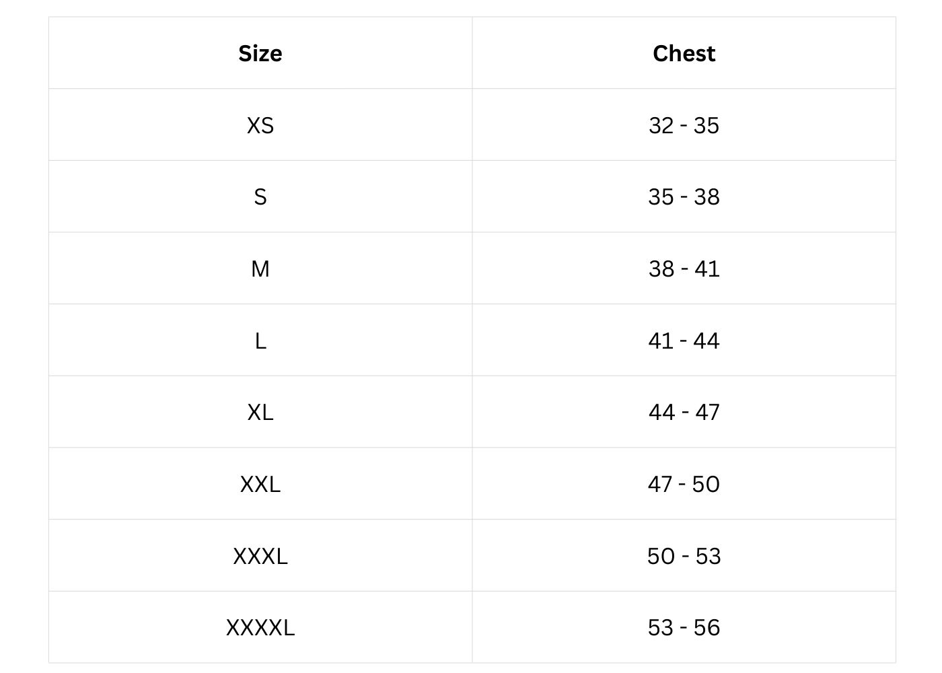Select the XS size cell
942x673 pixels.
[260, 125]
